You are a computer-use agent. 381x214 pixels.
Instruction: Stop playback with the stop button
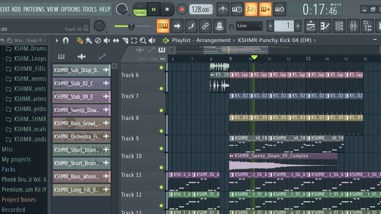click(167, 10)
